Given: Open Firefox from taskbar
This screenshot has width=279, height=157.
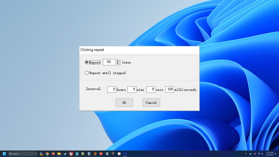Looking at the screenshot, I should point(53,154).
